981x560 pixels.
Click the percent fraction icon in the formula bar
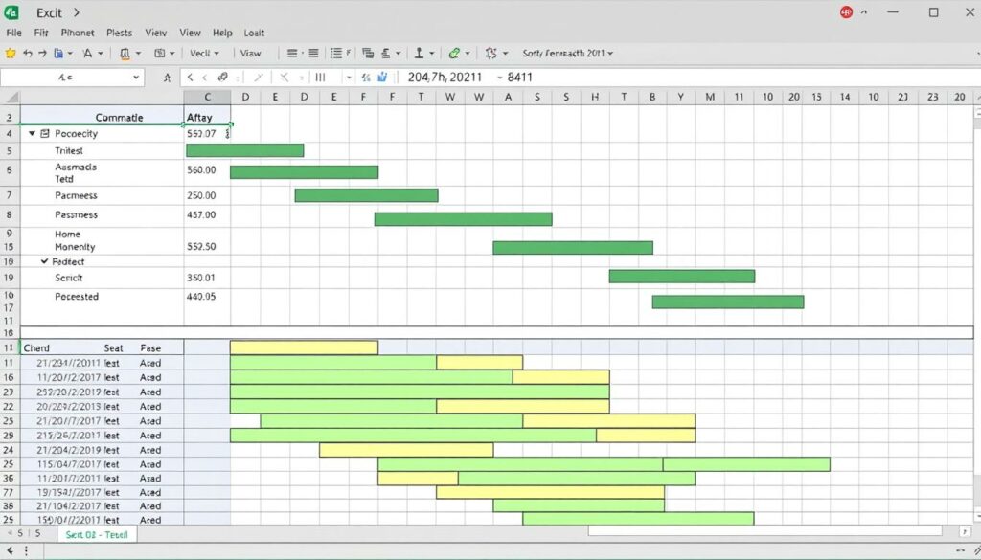pos(366,78)
